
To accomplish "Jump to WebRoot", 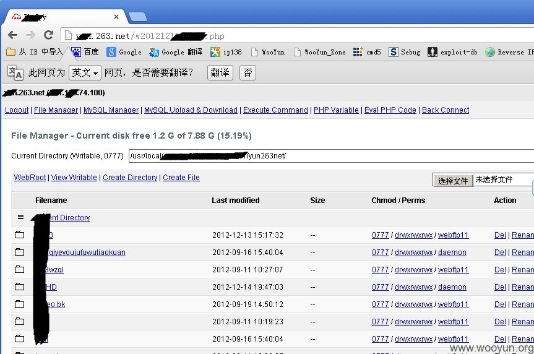I will (x=30, y=178).
